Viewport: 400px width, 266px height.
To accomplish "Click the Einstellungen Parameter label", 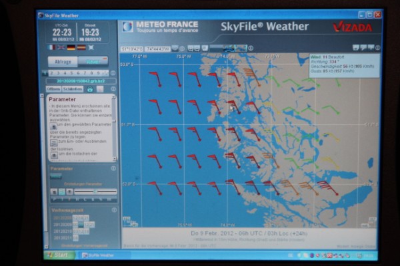I will click(83, 184).
